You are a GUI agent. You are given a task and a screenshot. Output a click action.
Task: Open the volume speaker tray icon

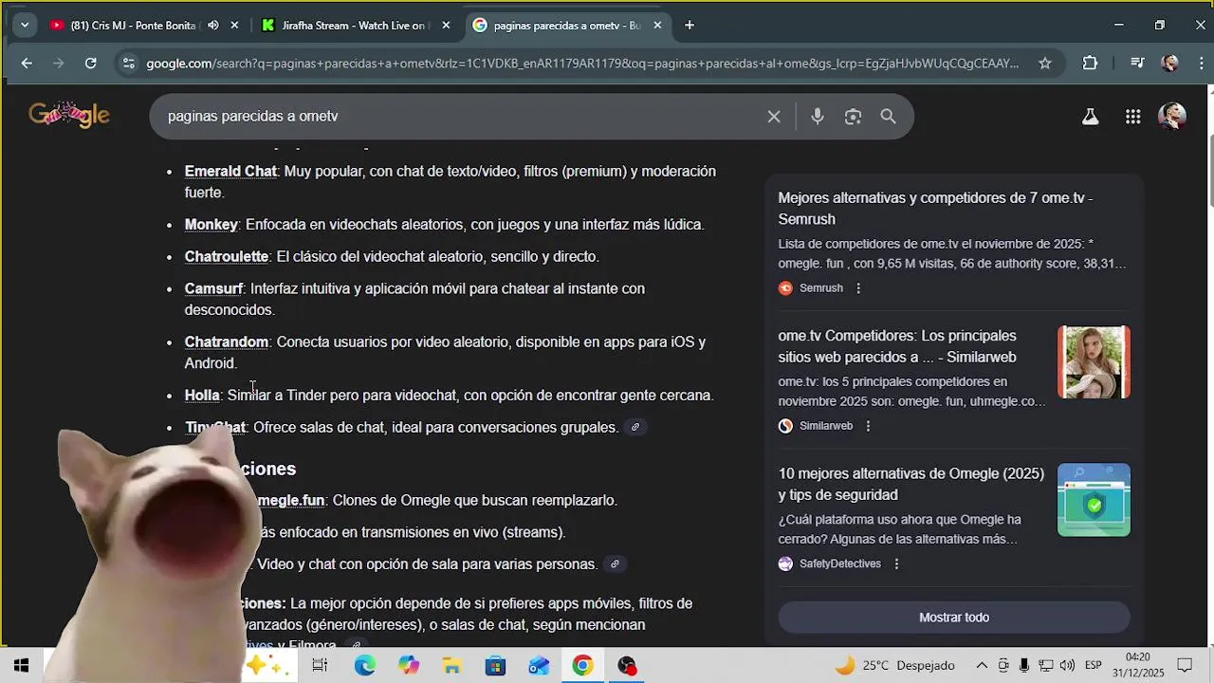[1067, 666]
